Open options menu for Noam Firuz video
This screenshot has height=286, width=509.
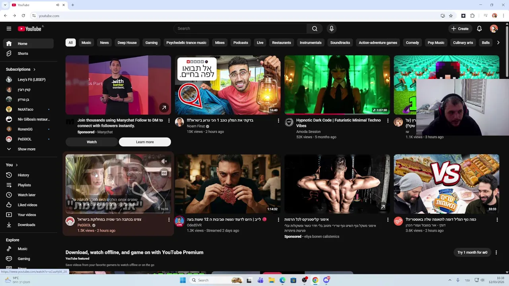pyautogui.click(x=278, y=120)
